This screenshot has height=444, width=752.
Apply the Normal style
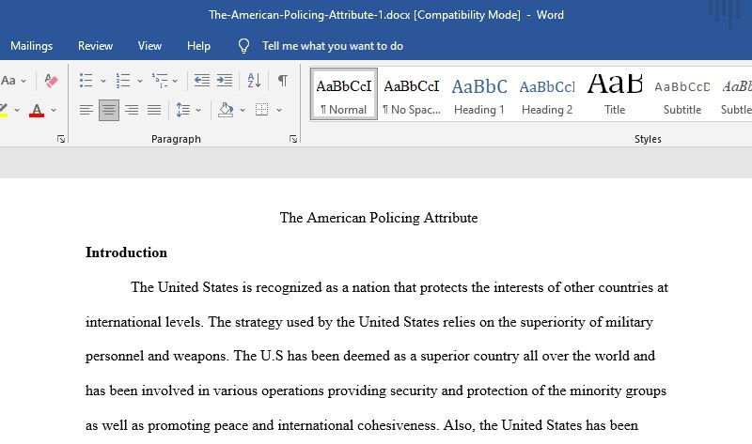(x=344, y=95)
